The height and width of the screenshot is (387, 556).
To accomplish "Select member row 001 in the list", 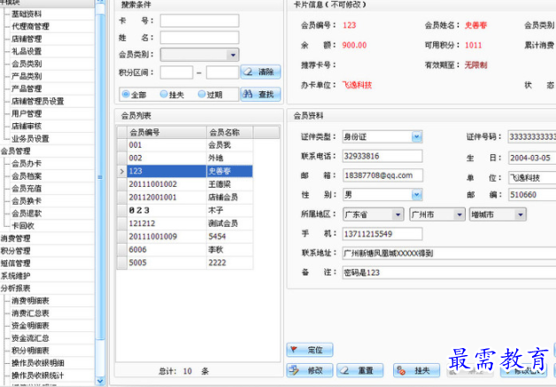I will click(x=185, y=144).
